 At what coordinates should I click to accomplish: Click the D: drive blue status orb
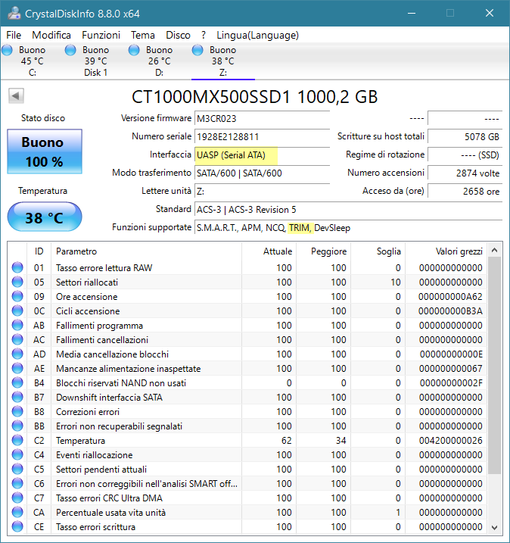click(134, 50)
